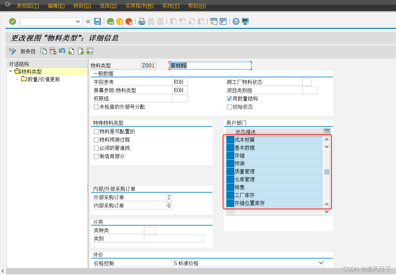Screen dimensions: 396x275
Task: Click the red Cancel icon
Action: tap(129, 21)
